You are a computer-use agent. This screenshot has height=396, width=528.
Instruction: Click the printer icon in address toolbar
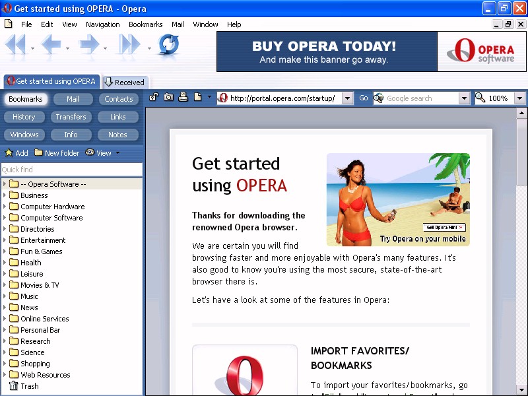click(x=183, y=97)
